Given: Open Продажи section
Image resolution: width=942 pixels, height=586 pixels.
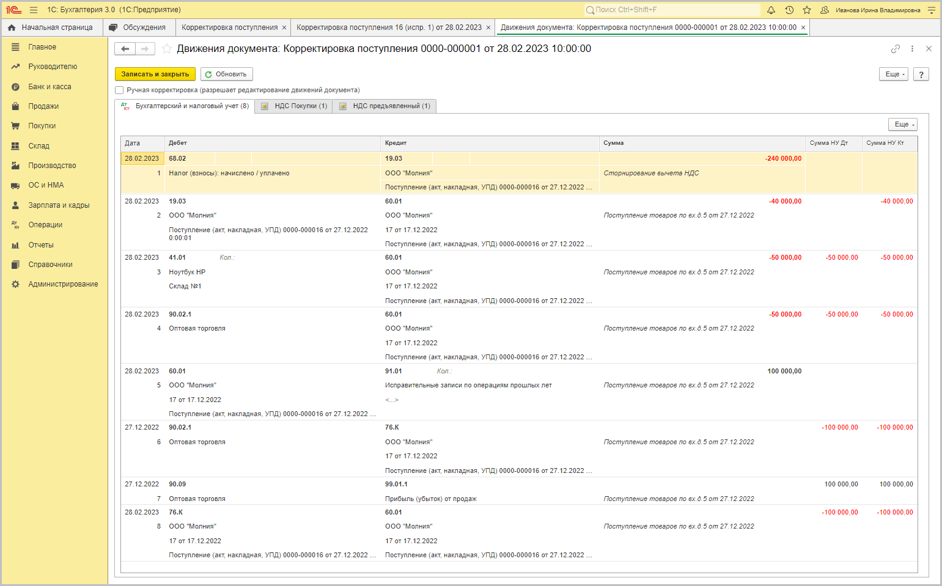Looking at the screenshot, I should [43, 106].
